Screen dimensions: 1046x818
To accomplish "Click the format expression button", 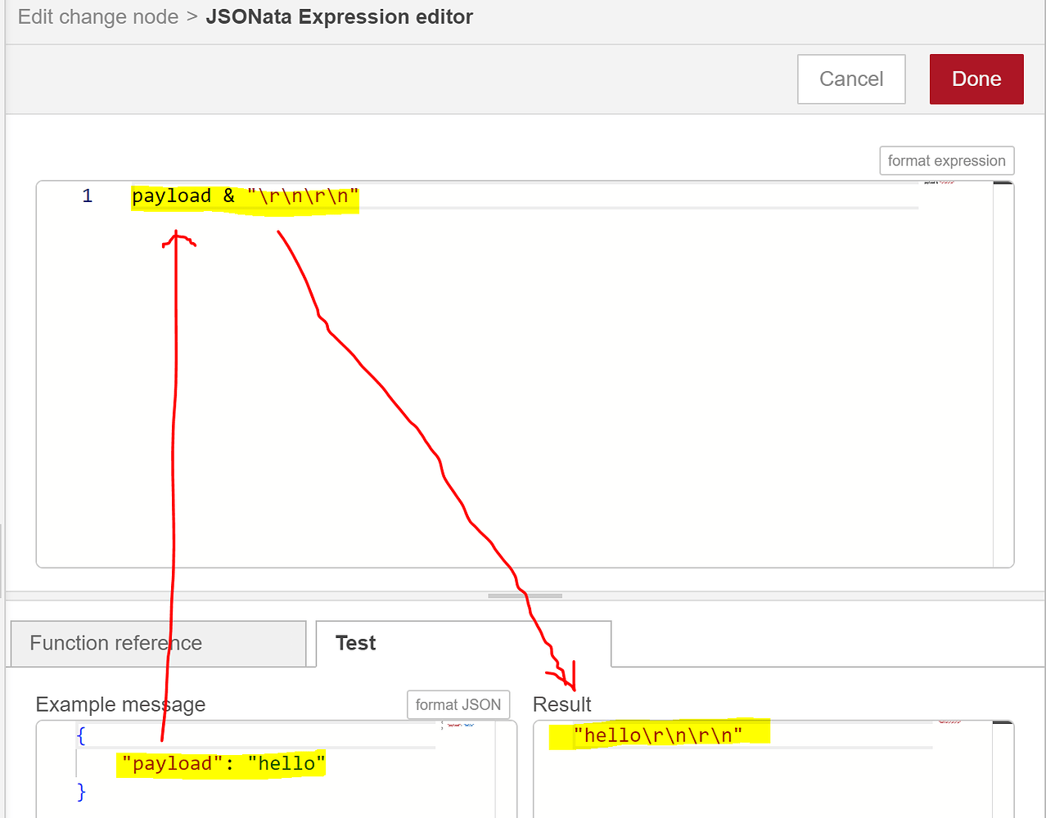I will click(947, 161).
